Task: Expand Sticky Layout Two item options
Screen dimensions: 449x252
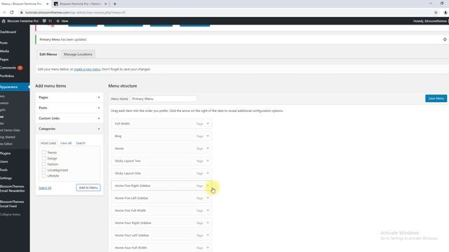Action: point(208,161)
